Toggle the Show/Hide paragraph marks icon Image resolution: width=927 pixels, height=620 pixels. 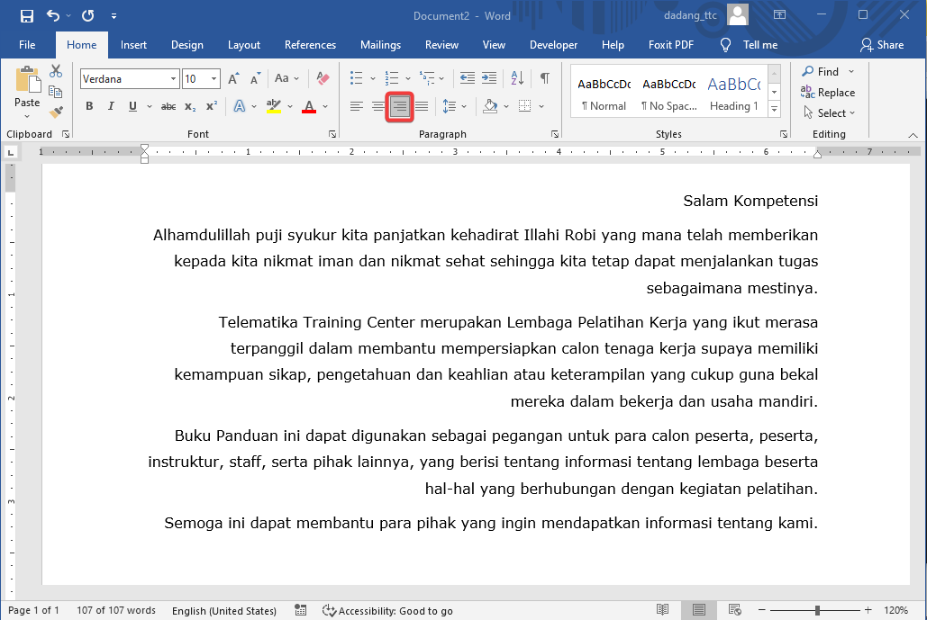pos(544,78)
